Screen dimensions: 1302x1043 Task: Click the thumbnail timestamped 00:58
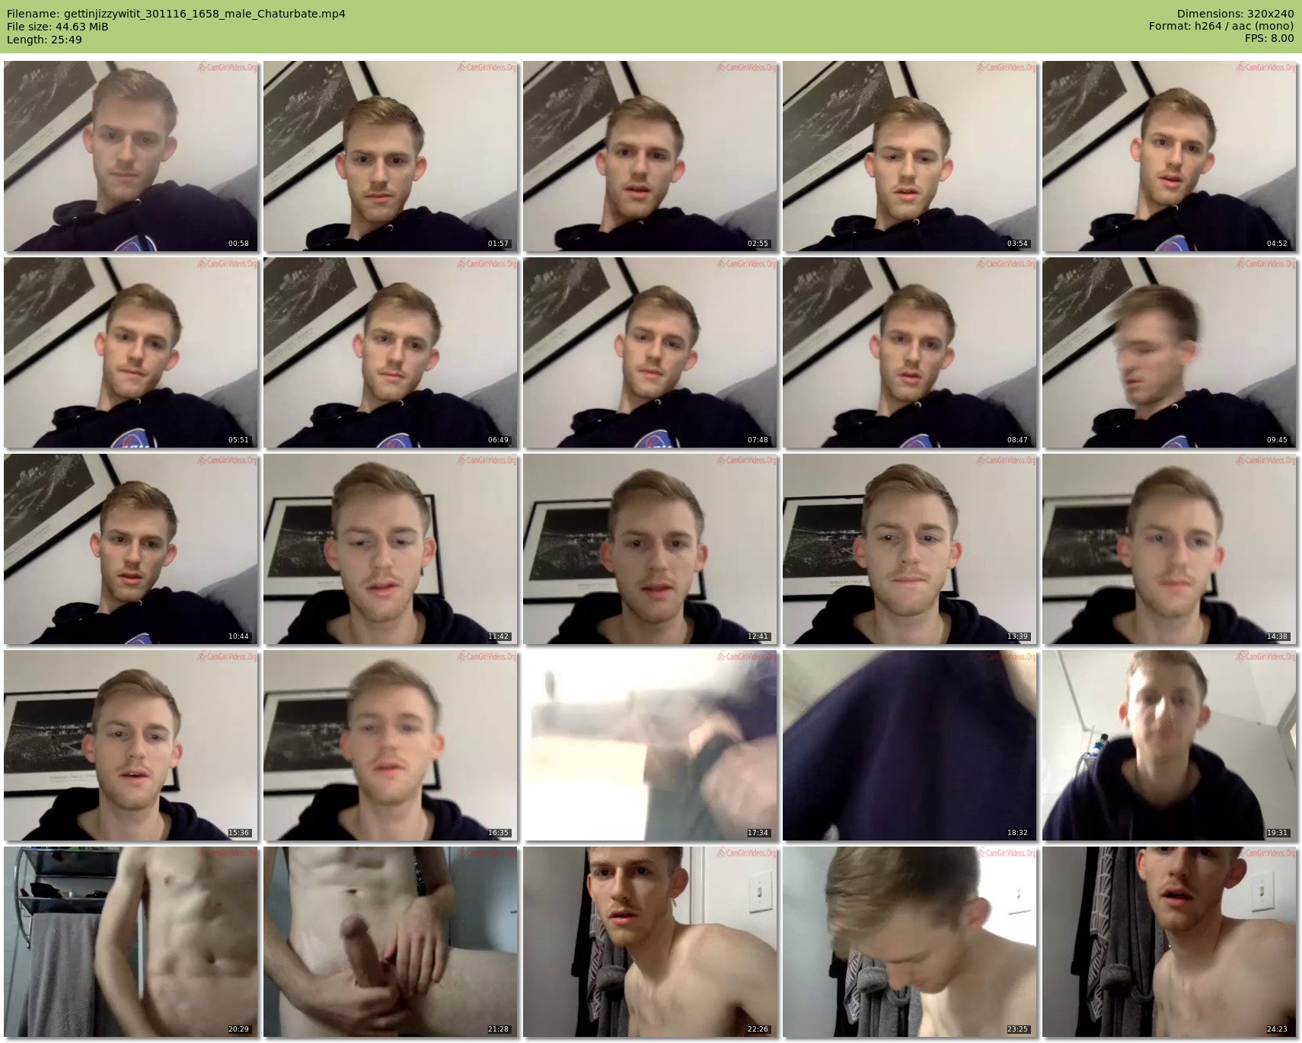[131, 156]
